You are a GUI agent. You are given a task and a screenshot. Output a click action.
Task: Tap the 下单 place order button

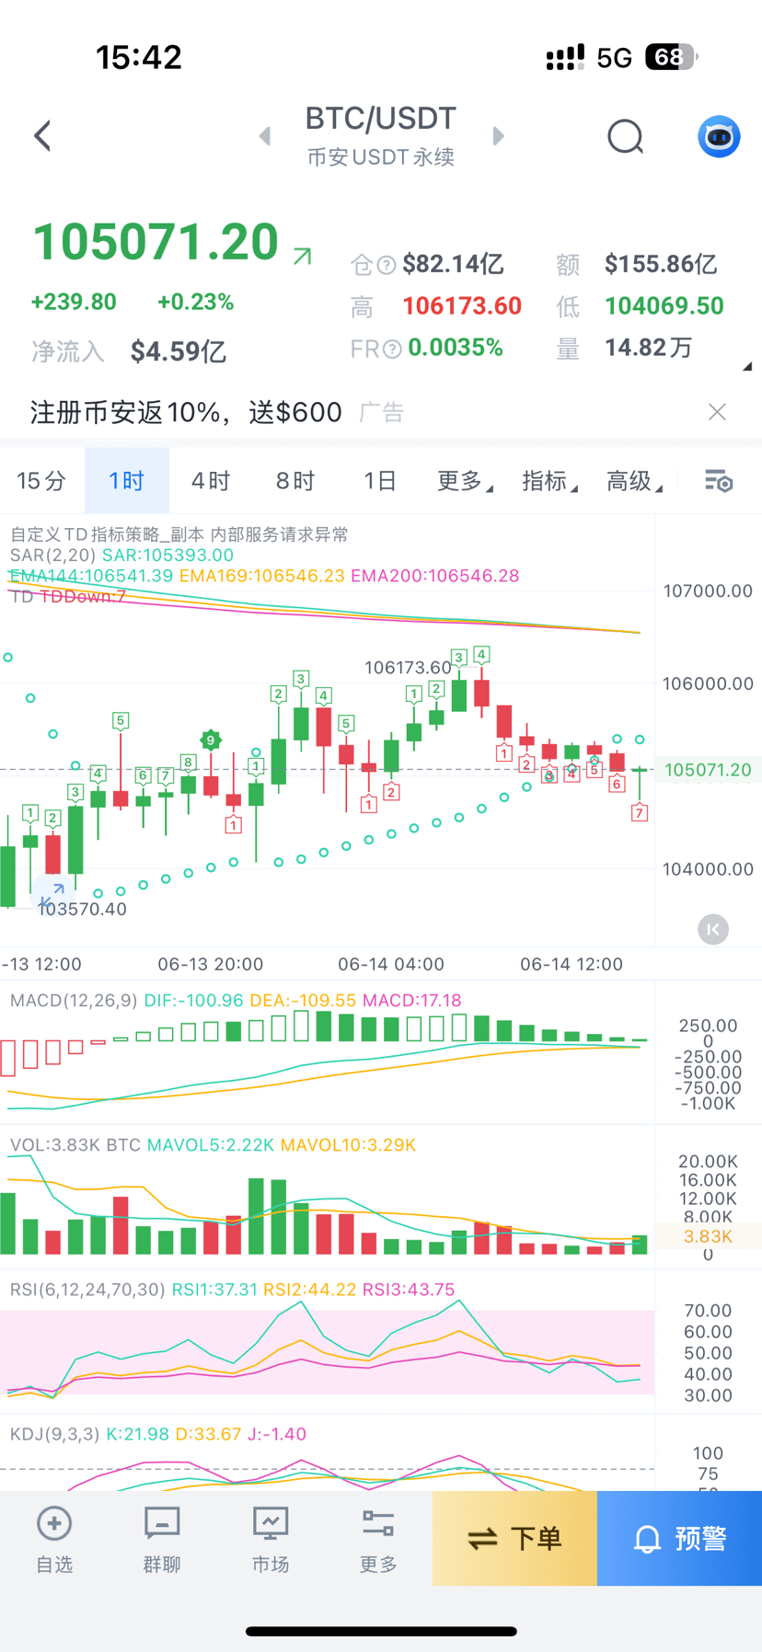coord(514,1538)
